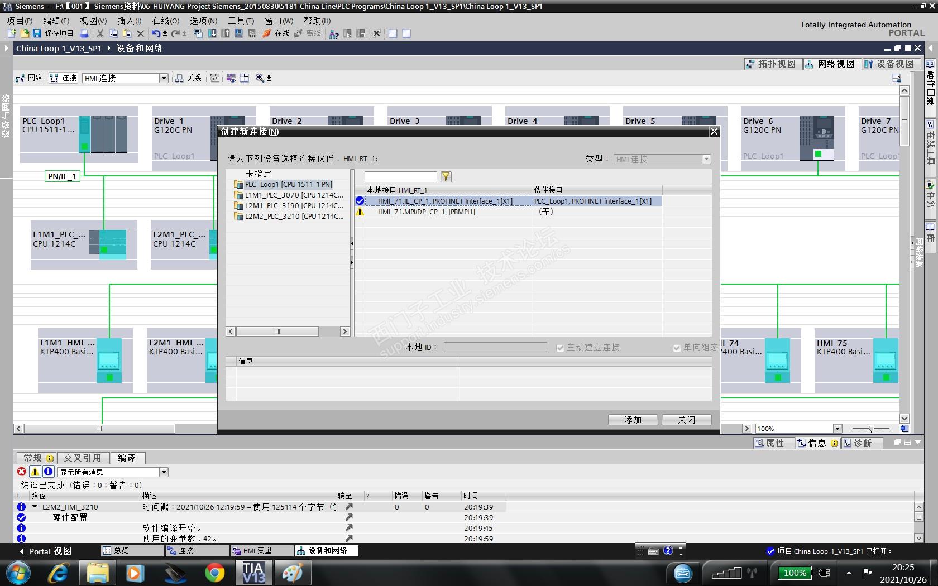Click the 关系 relations button
938x586 pixels.
coord(188,78)
